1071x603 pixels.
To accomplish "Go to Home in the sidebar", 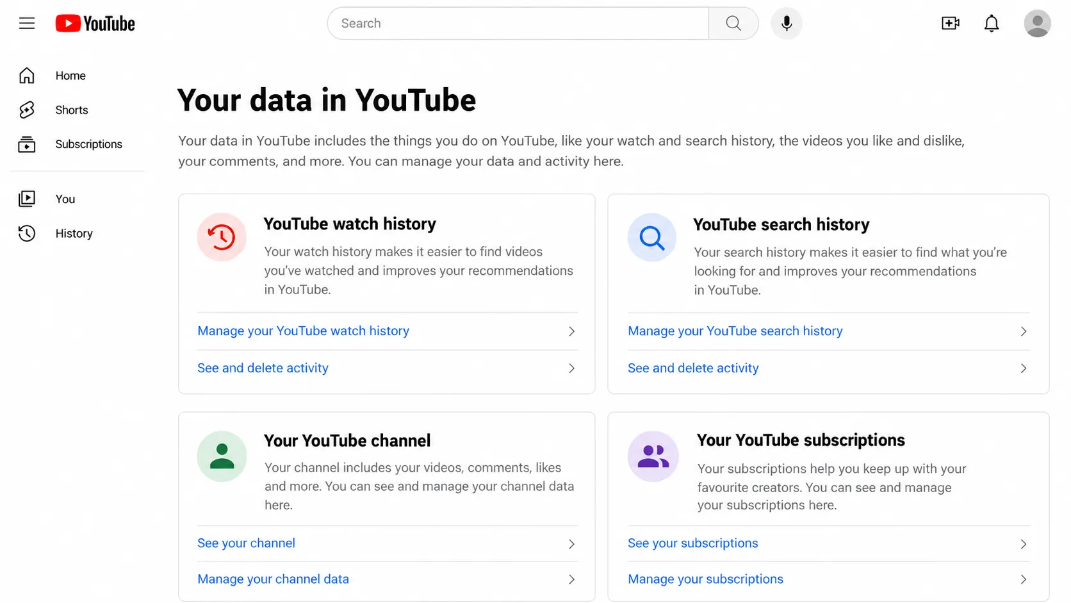I will (x=70, y=76).
